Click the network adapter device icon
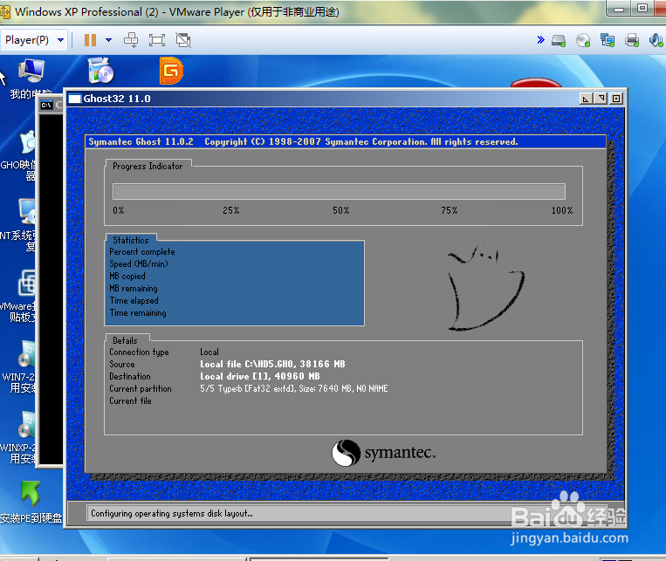 click(608, 40)
